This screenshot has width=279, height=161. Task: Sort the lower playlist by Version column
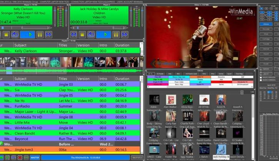(x=87, y=79)
